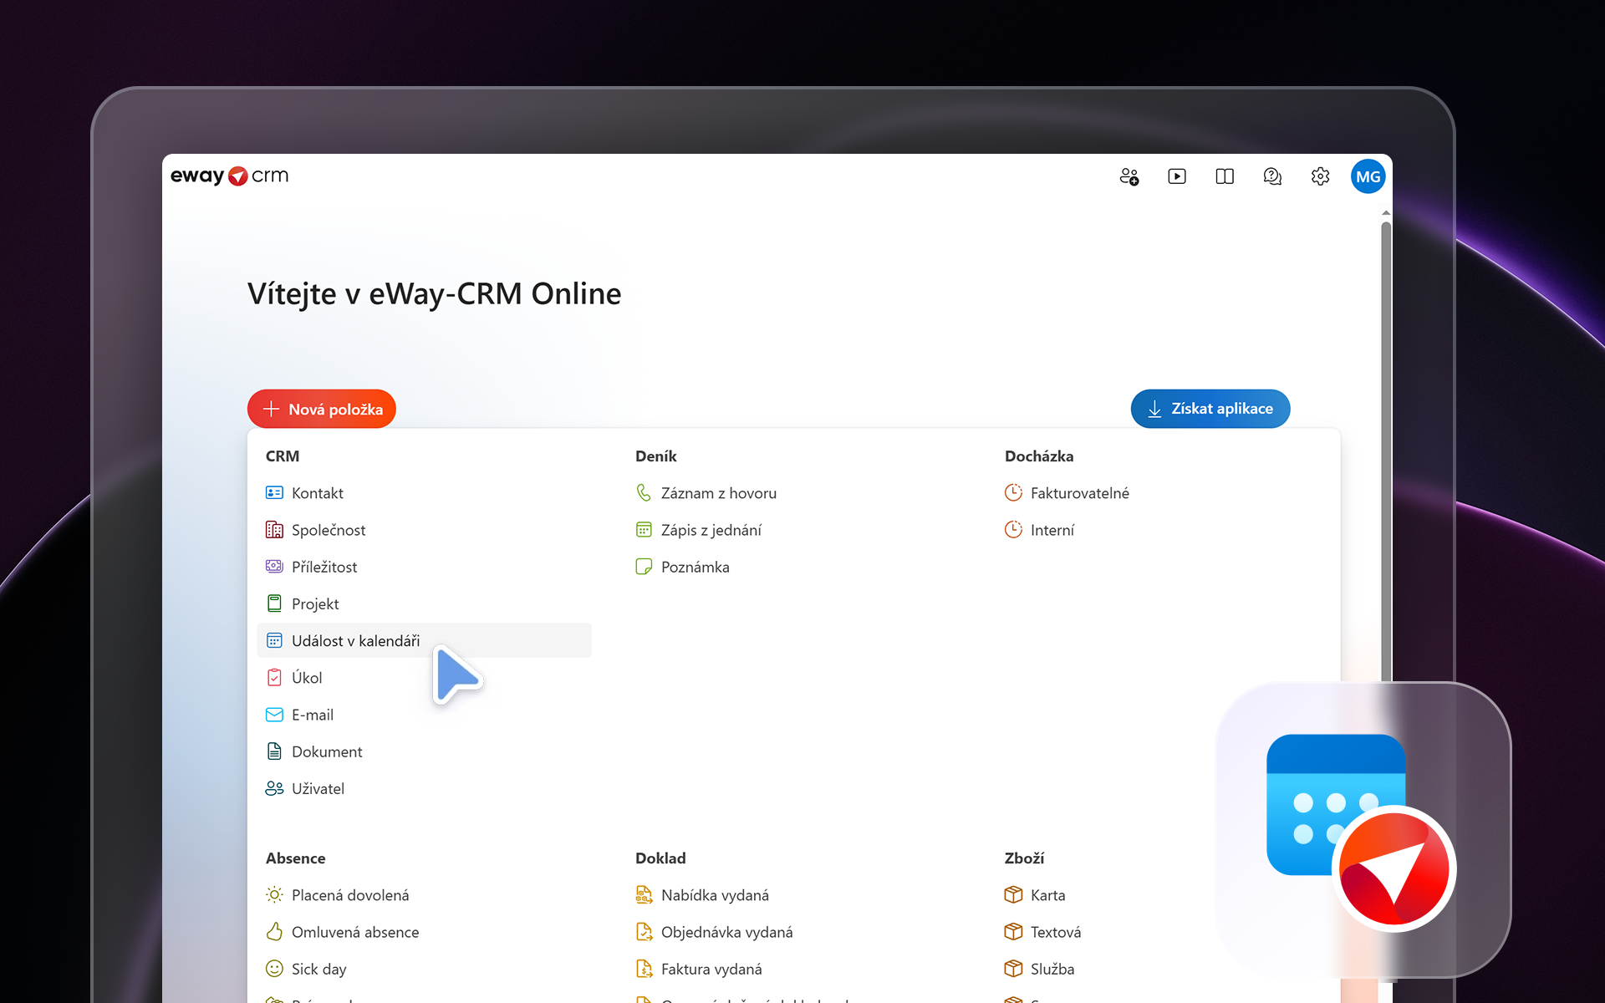Click the Získat aplikace button
The height and width of the screenshot is (1003, 1605).
(x=1210, y=409)
